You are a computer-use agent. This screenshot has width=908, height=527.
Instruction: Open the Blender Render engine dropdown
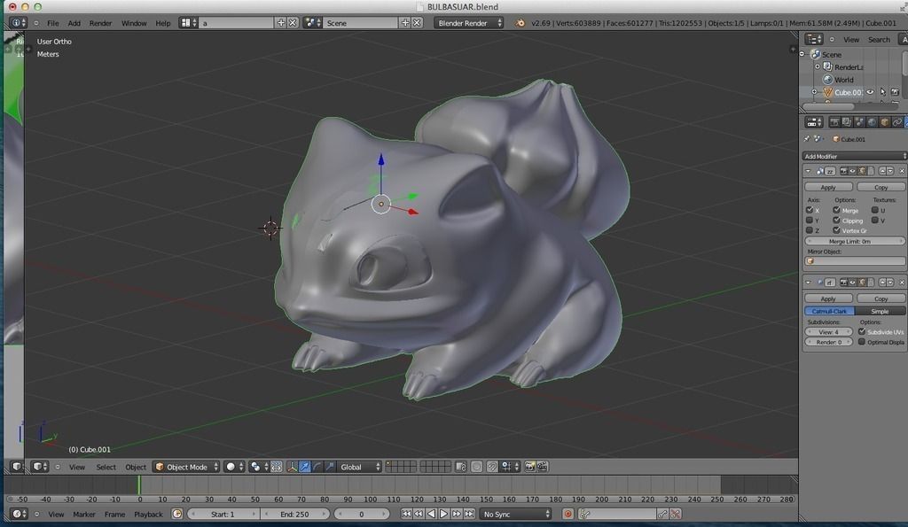coord(468,23)
